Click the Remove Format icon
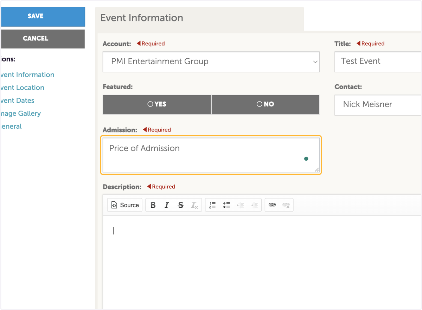The width and height of the screenshot is (422, 310). [194, 205]
